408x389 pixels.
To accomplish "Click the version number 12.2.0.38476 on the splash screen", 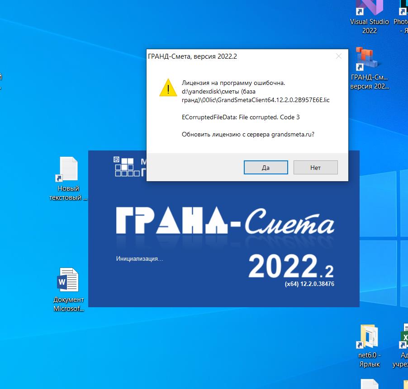I will pos(317,284).
